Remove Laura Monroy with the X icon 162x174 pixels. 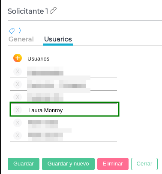tap(18, 110)
